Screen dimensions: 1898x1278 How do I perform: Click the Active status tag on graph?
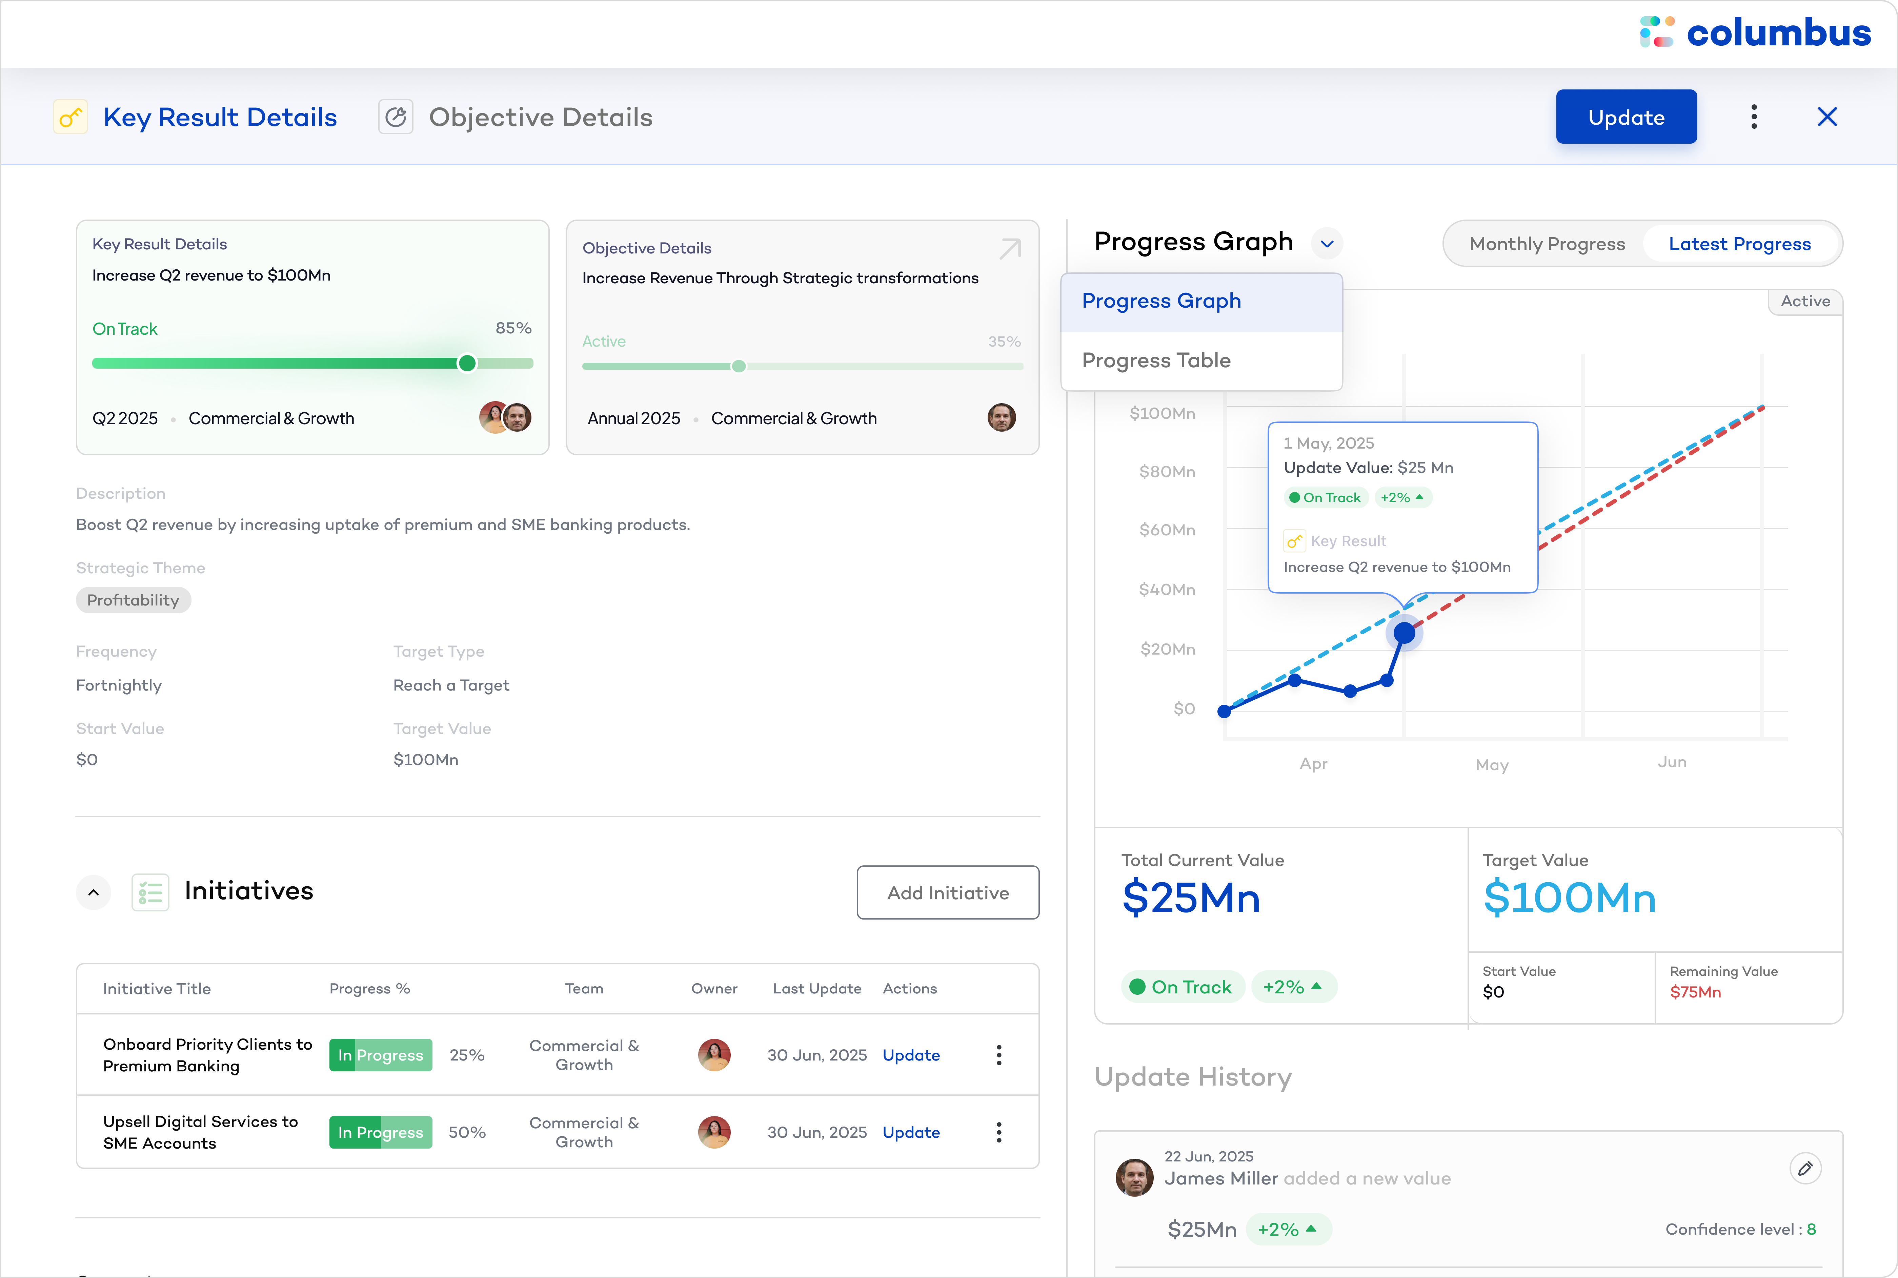[1805, 301]
